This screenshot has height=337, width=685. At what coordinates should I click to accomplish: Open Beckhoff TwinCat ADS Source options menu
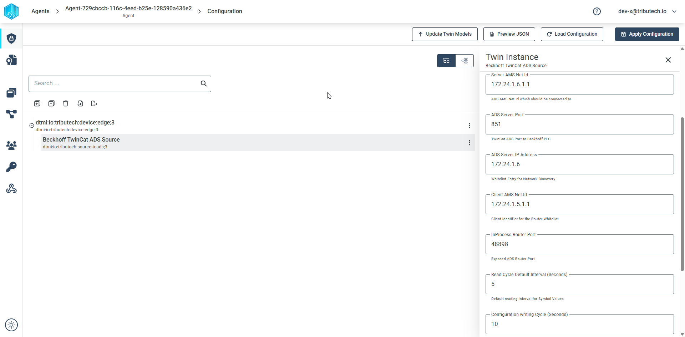470,143
